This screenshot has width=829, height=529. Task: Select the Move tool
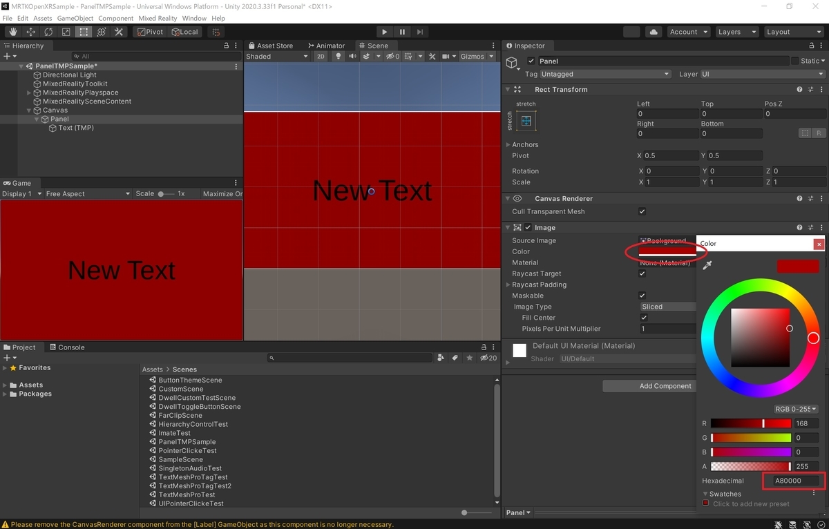tap(31, 32)
